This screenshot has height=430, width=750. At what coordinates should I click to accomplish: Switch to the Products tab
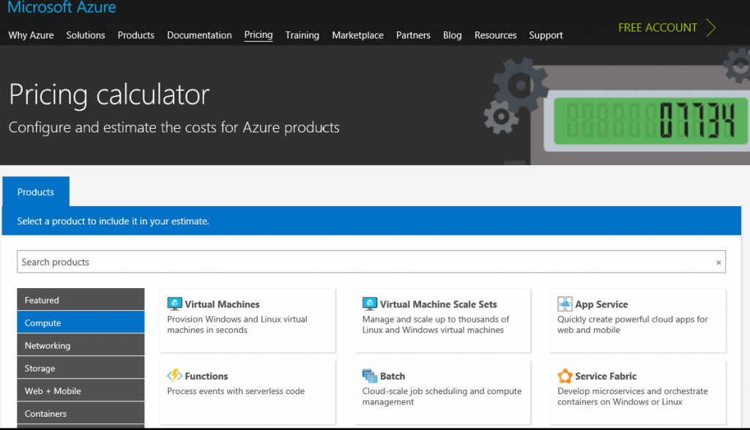pyautogui.click(x=36, y=192)
